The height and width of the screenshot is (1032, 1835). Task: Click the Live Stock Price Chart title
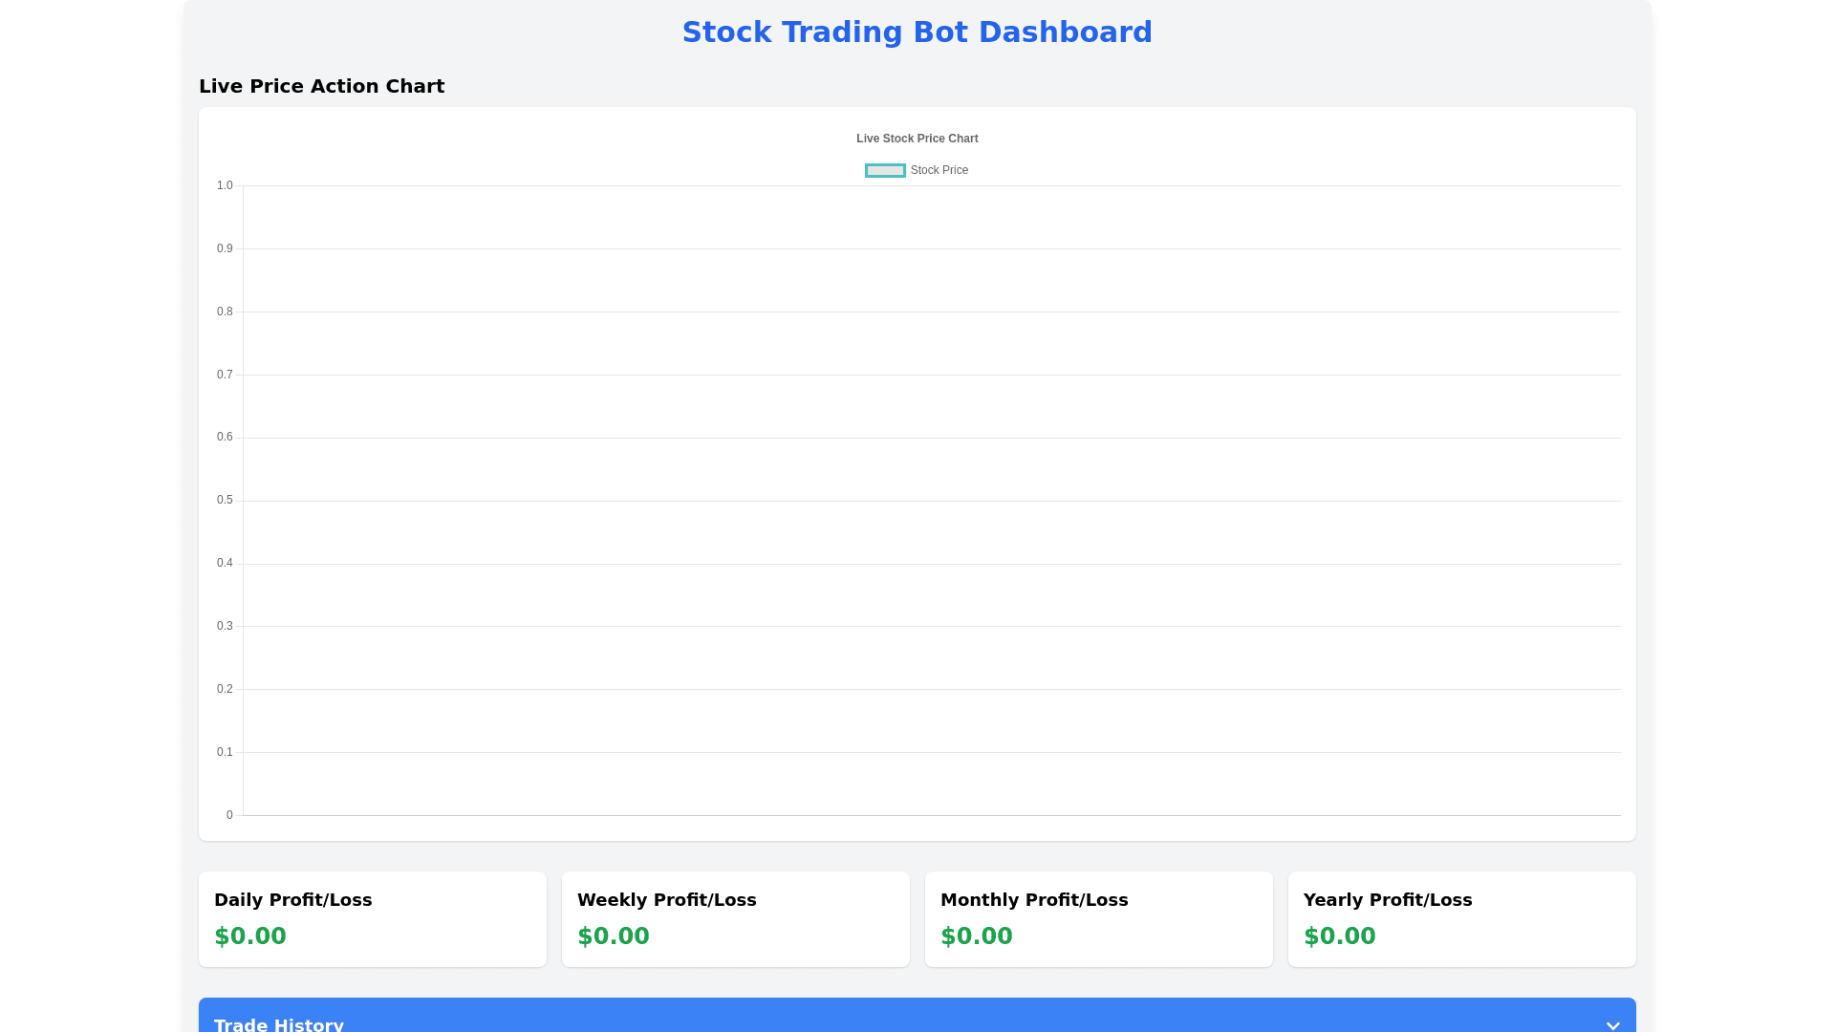pyautogui.click(x=917, y=139)
